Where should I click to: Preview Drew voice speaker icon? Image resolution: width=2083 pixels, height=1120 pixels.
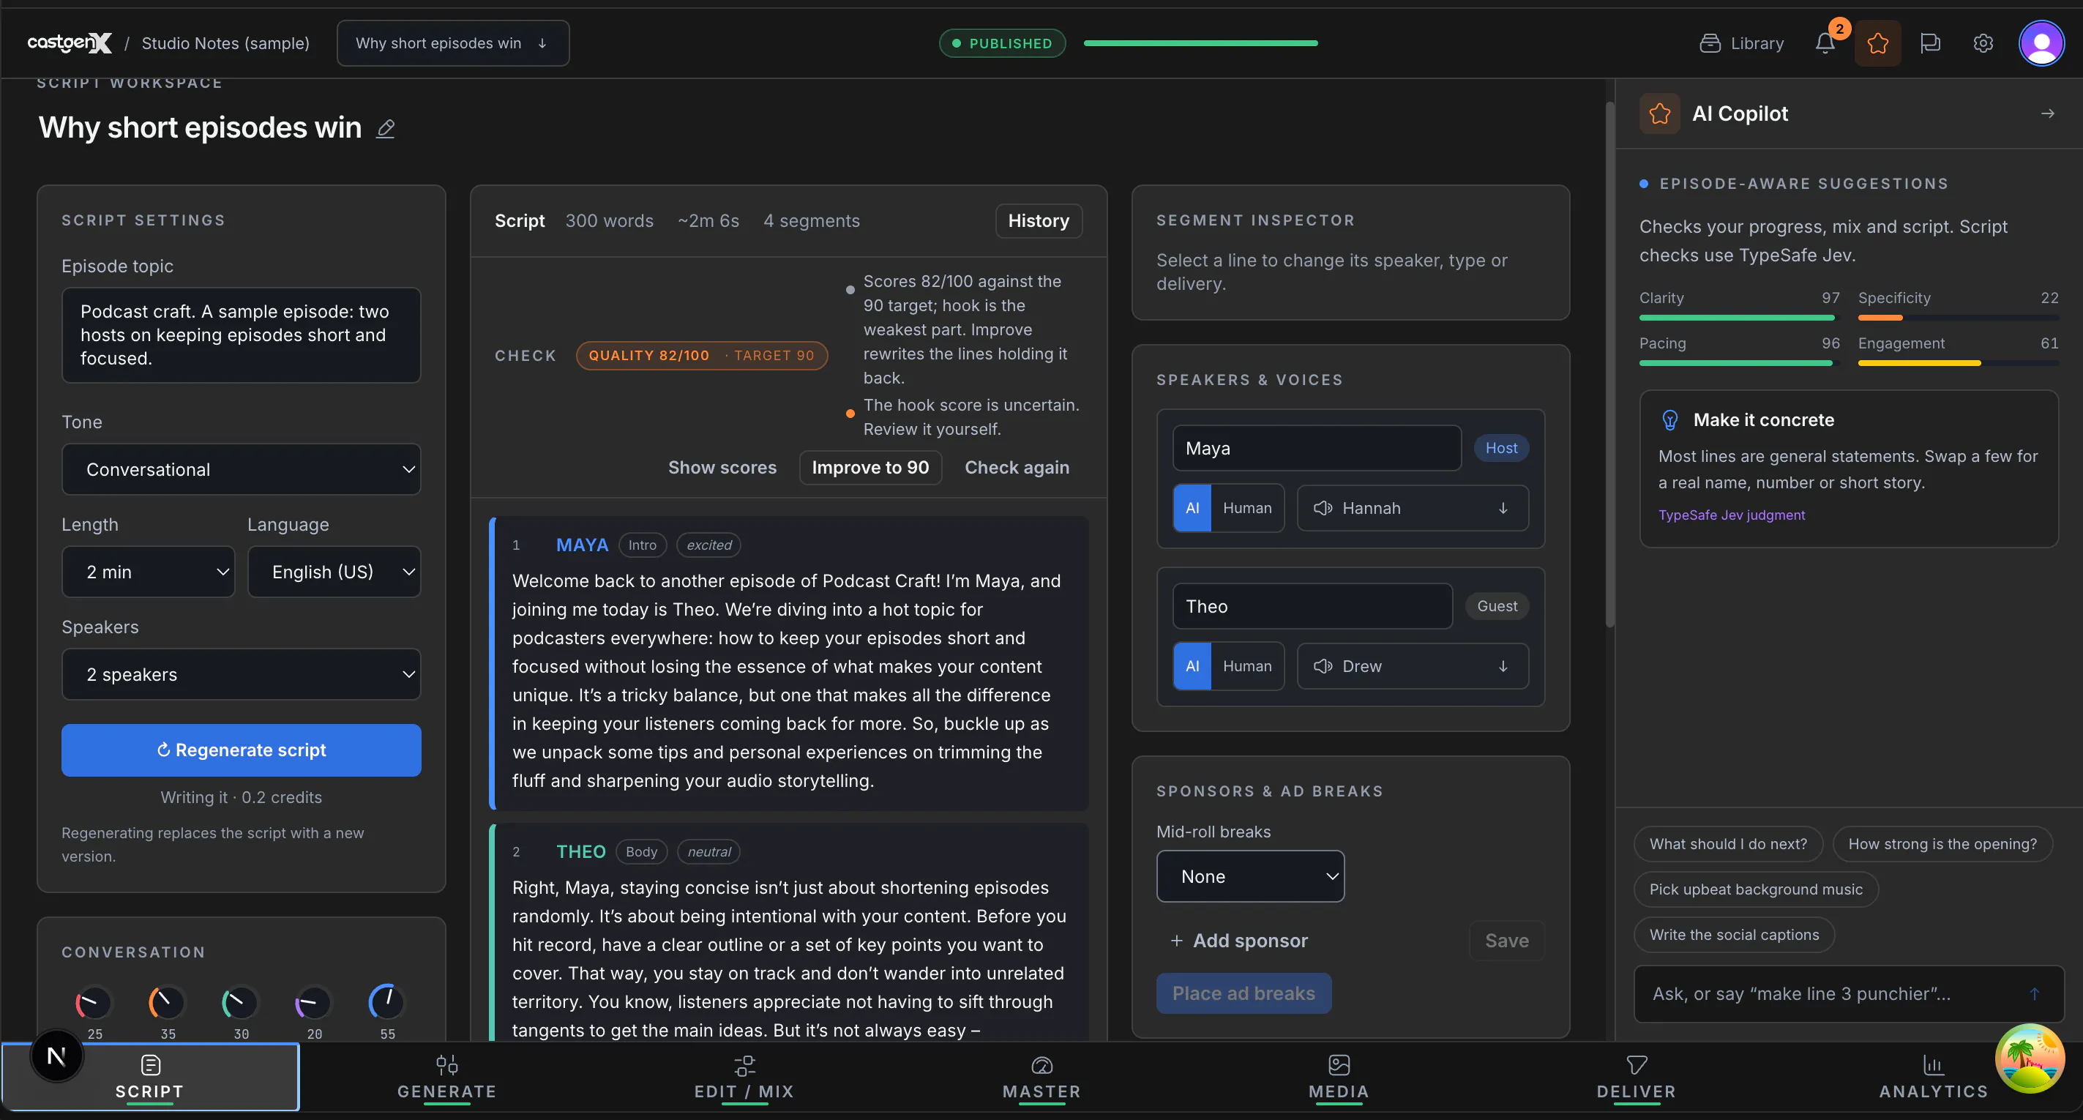(x=1323, y=666)
